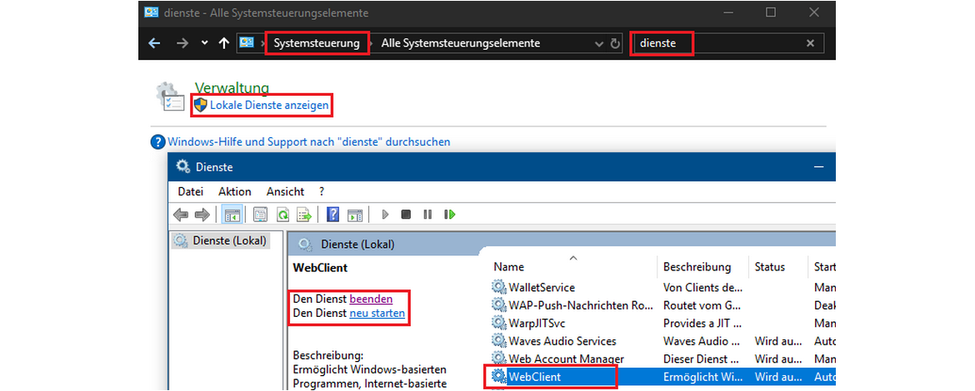Image resolution: width=975 pixels, height=391 pixels.
Task: Toggle the console tree show/hide icon
Action: [x=232, y=215]
